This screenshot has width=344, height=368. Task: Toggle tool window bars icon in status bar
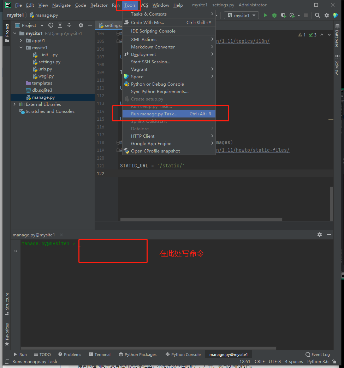[7, 362]
